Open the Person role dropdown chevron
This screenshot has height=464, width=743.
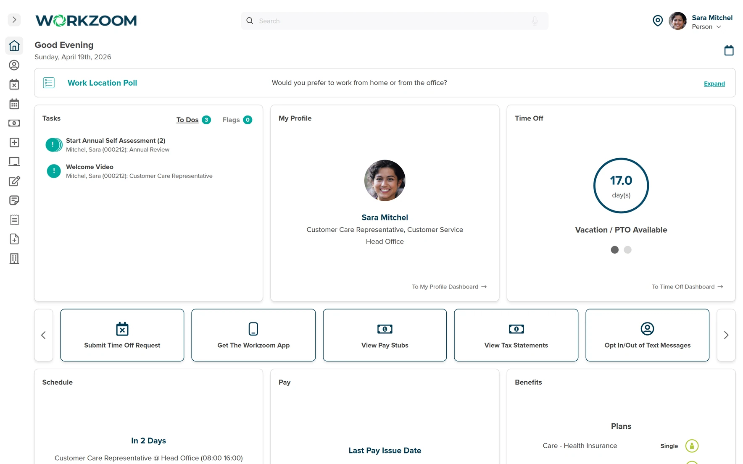pyautogui.click(x=719, y=27)
